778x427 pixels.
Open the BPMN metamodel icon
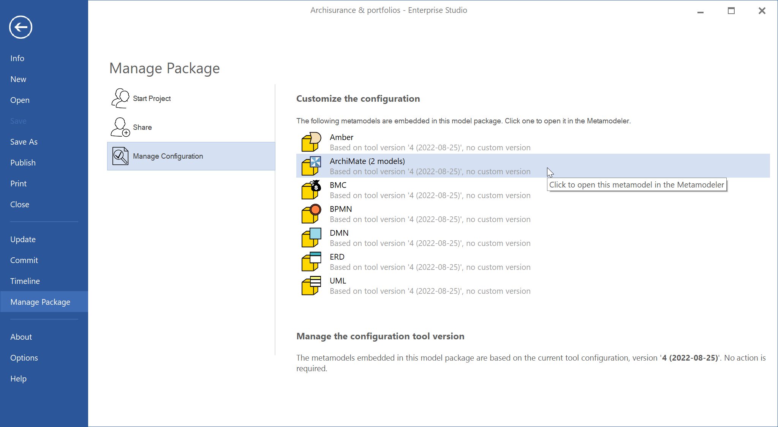tap(311, 214)
